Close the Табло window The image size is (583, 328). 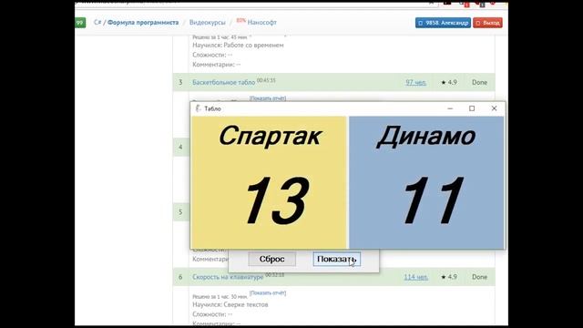click(x=494, y=108)
